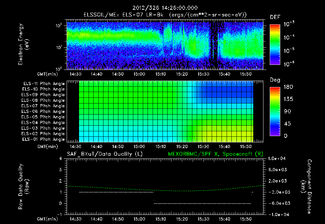325x224 pixels.
Task: Click the ELS-04 Pitch Angle row label
Action: 43,122
